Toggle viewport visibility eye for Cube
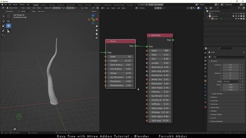This screenshot has width=246, height=138. pyautogui.click(x=239, y=19)
